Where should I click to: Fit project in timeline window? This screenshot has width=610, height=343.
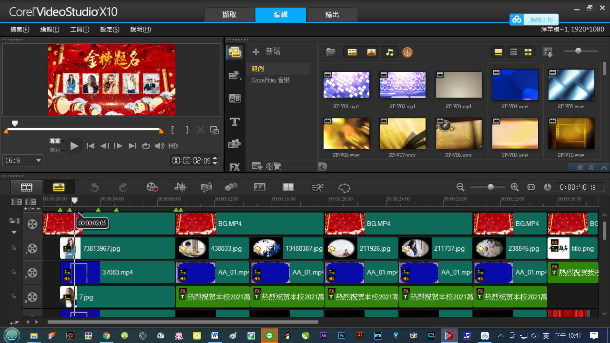[x=531, y=187]
